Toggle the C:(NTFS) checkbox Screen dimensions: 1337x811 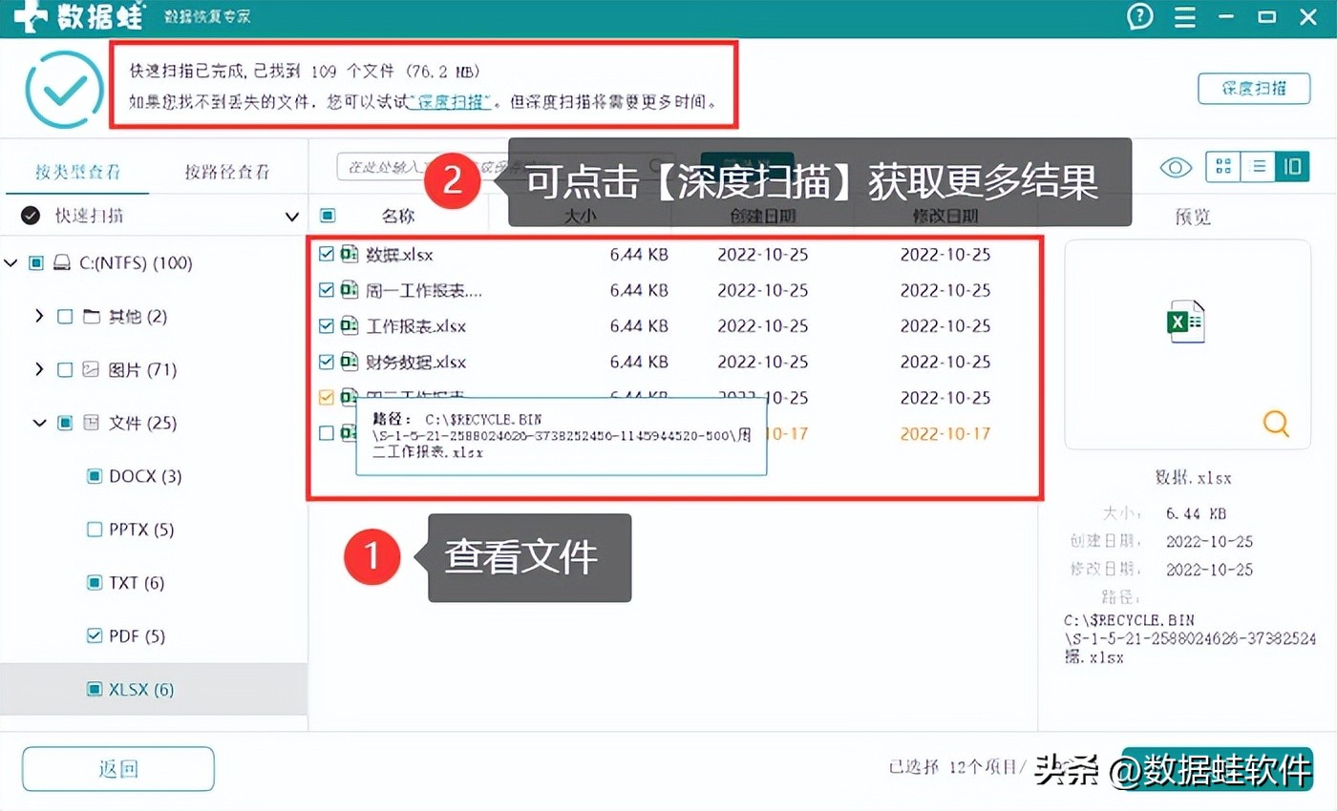pos(36,262)
